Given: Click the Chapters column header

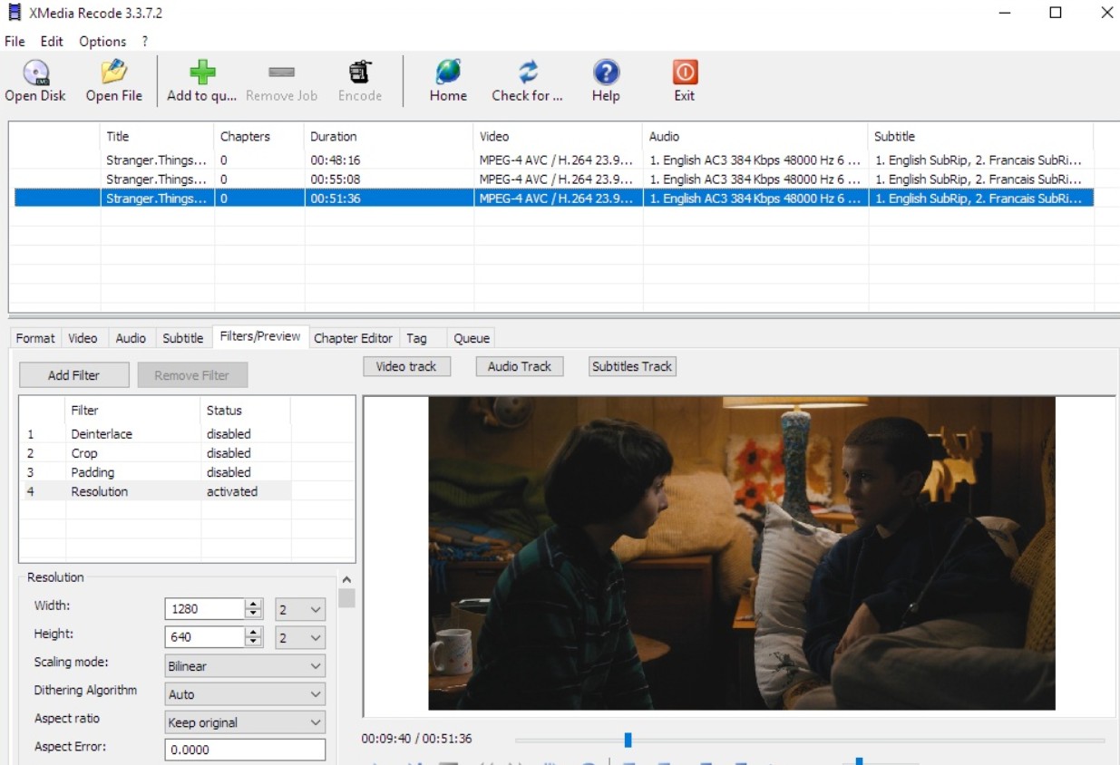Looking at the screenshot, I should coord(259,137).
